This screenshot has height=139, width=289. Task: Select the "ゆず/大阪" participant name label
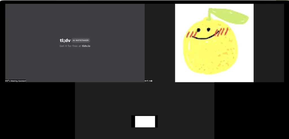coord(148,81)
